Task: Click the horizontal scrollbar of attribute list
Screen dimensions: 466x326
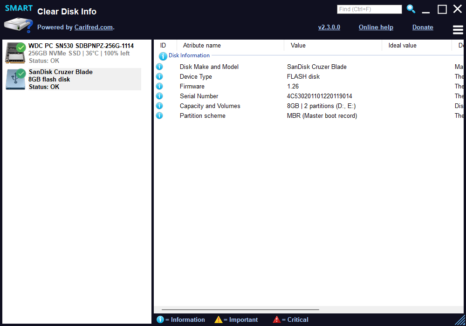Action: pos(240,310)
